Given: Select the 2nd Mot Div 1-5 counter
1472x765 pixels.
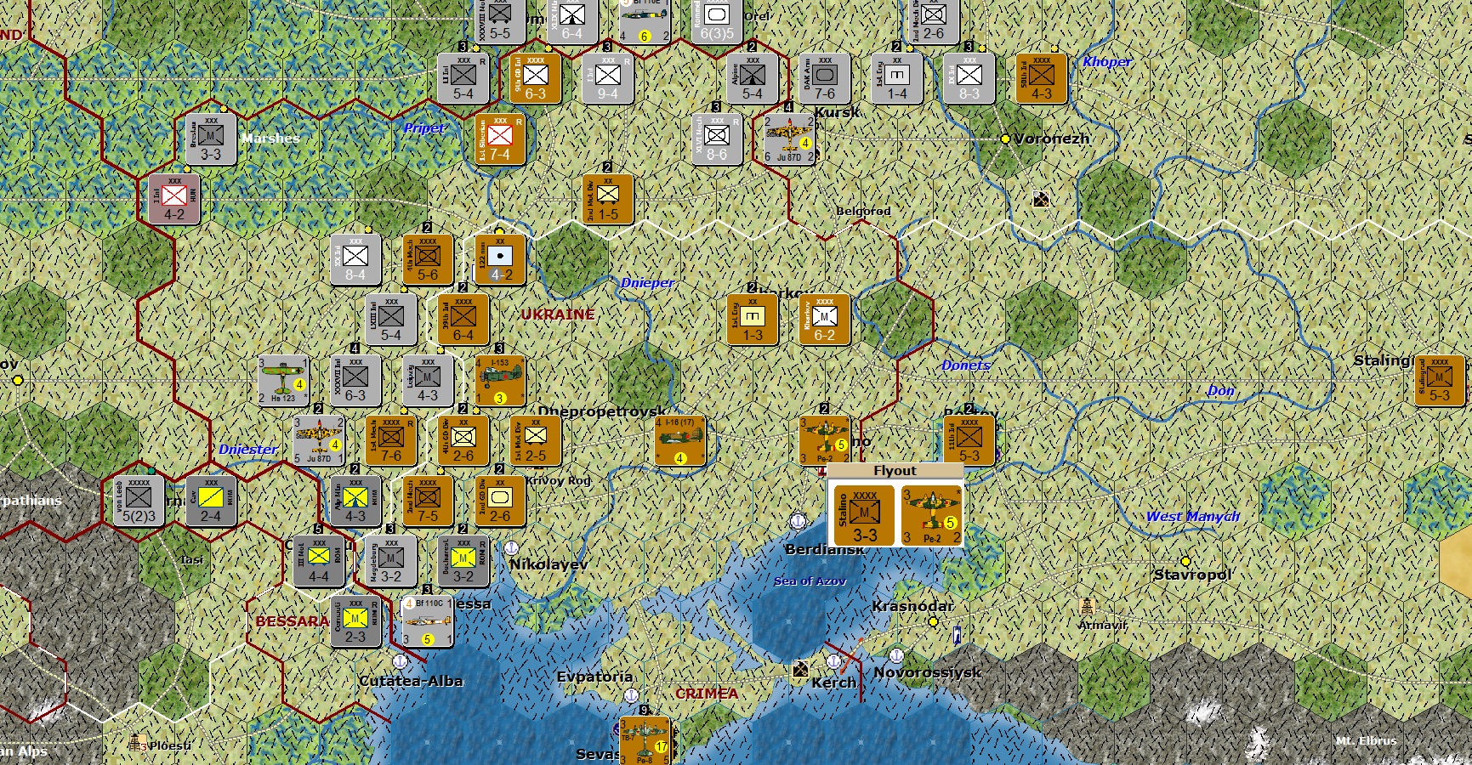Looking at the screenshot, I should [x=608, y=199].
